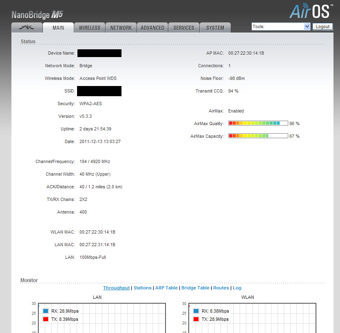
Task: Click the LAN RX: 28.9Mbps legend text
Action: [65, 311]
